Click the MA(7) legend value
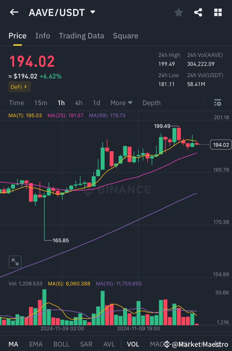 [25, 116]
